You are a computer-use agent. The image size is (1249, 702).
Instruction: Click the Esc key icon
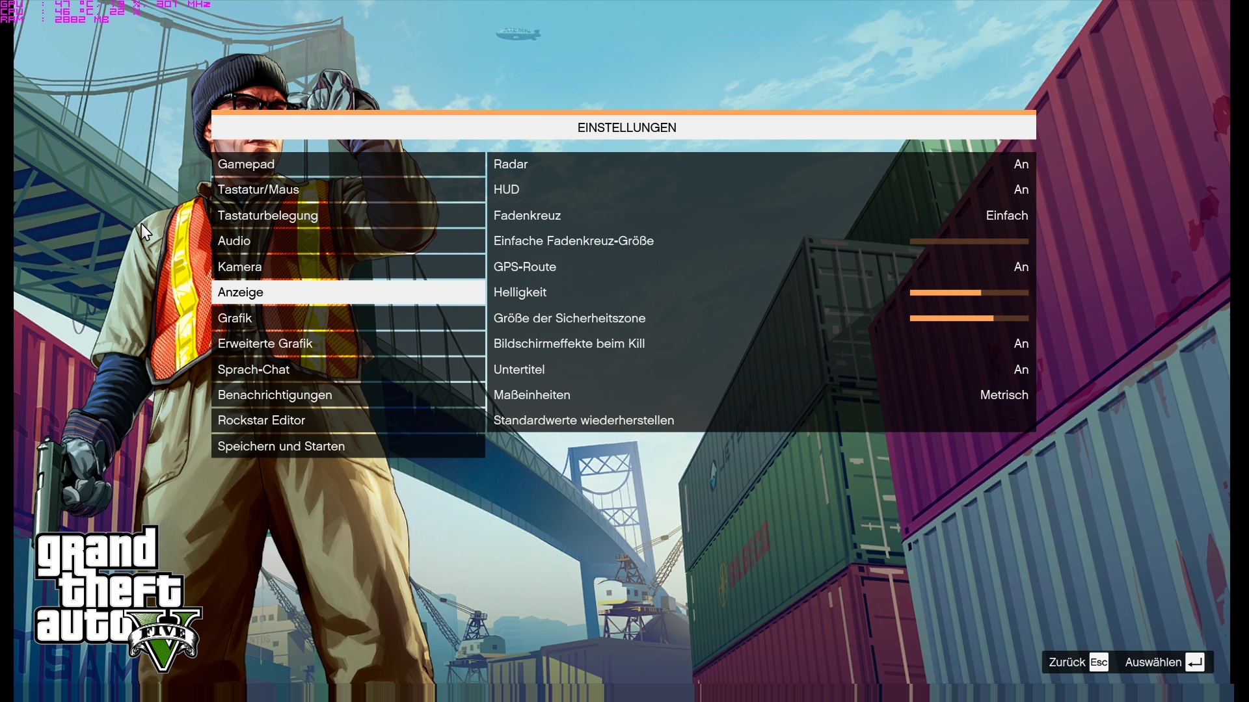click(x=1099, y=662)
